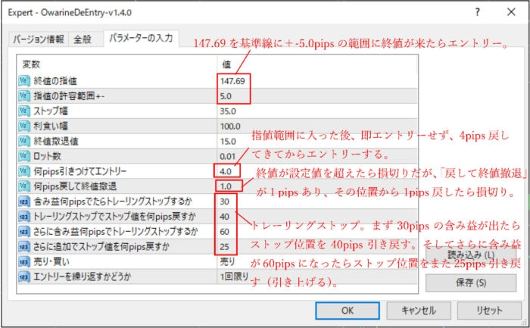Screen dimensions: 530x328
Task: Edit the 35.0 stop width value
Action: click(317, 111)
